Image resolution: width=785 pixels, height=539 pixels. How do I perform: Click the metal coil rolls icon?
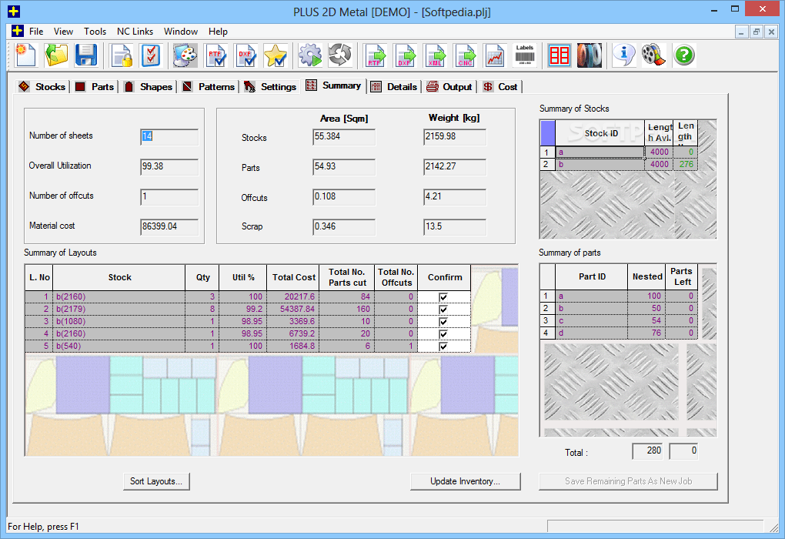(x=590, y=55)
